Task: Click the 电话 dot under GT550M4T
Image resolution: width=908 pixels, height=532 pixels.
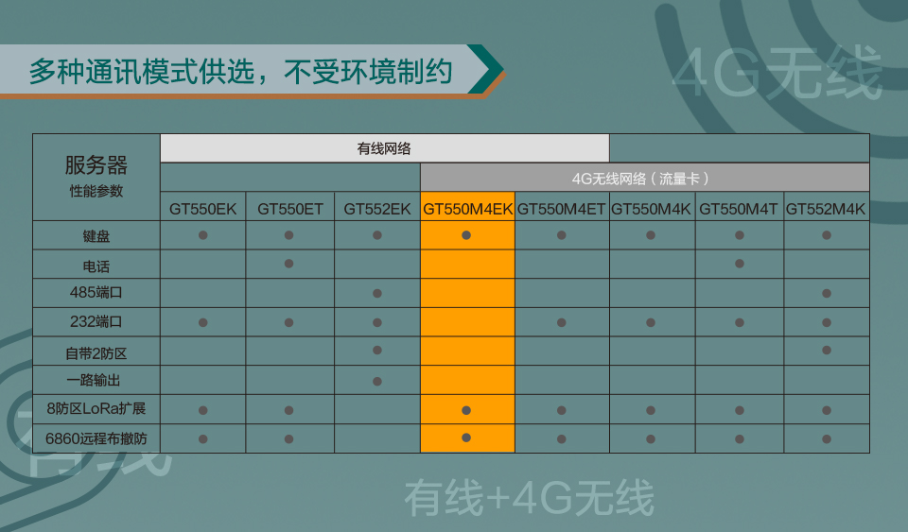Action: (740, 264)
